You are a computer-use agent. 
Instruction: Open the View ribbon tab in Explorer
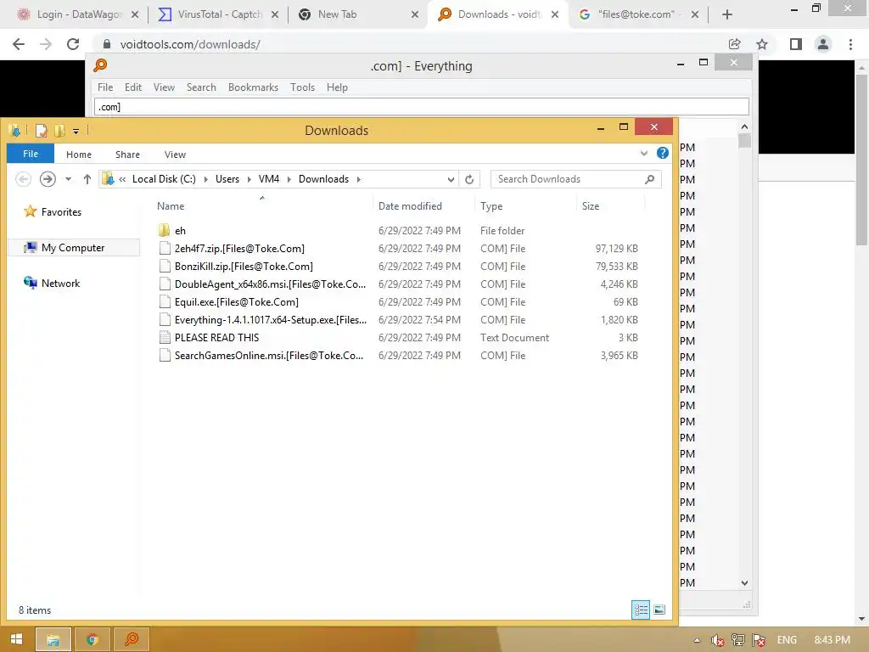pyautogui.click(x=175, y=155)
